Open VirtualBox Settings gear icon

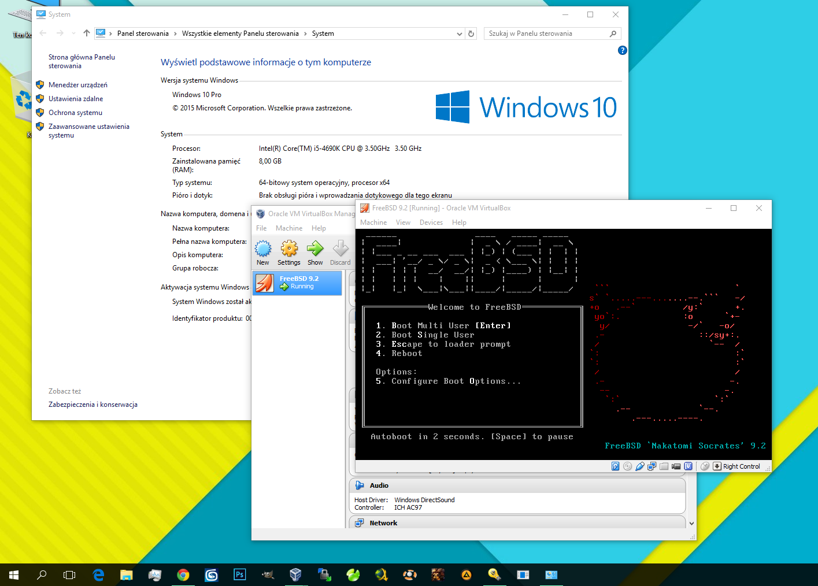coord(289,249)
